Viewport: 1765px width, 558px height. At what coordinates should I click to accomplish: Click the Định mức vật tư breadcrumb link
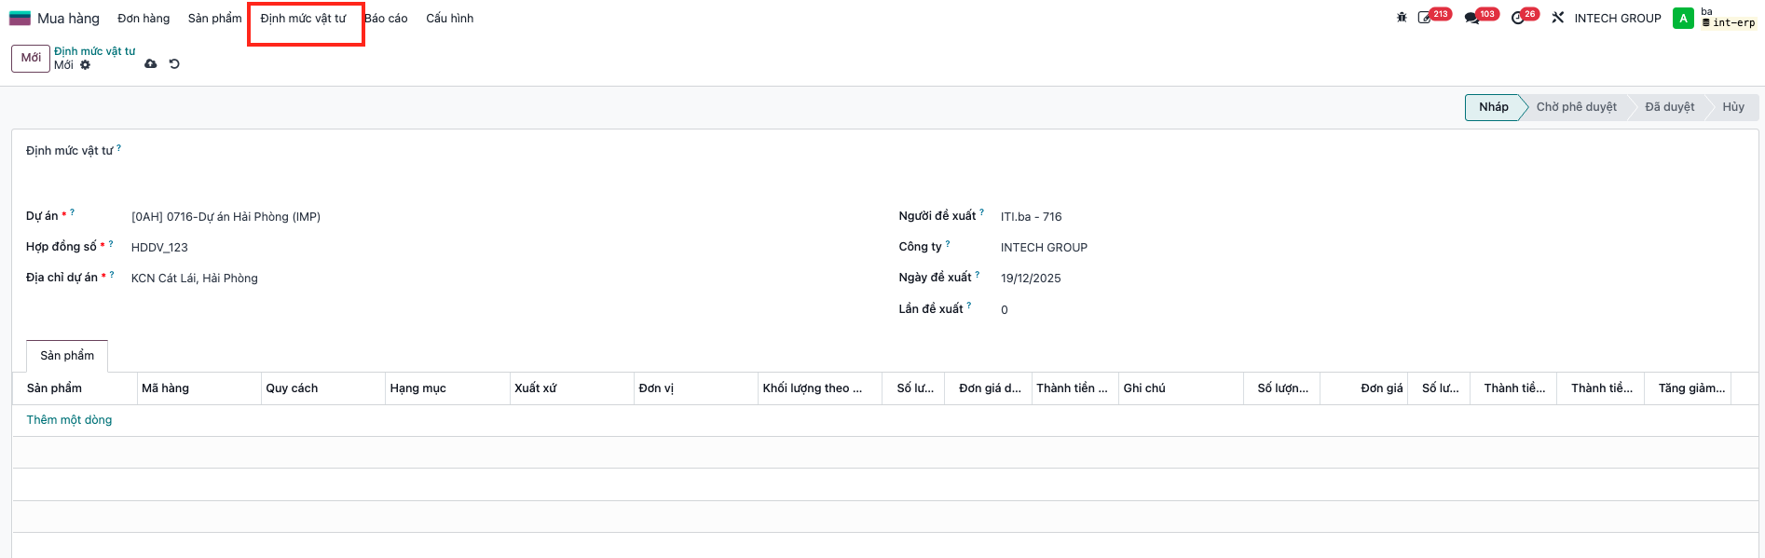point(94,51)
